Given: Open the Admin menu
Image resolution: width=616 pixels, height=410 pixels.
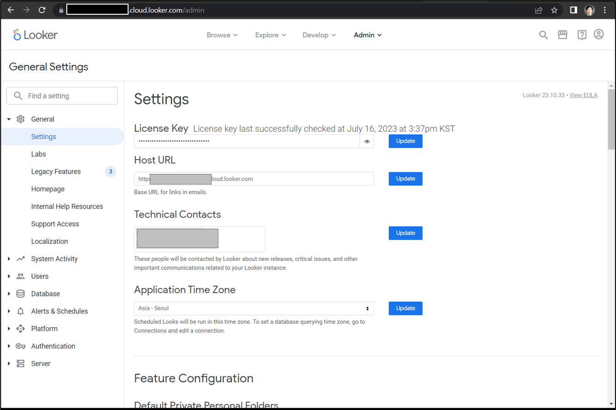Looking at the screenshot, I should tap(368, 35).
